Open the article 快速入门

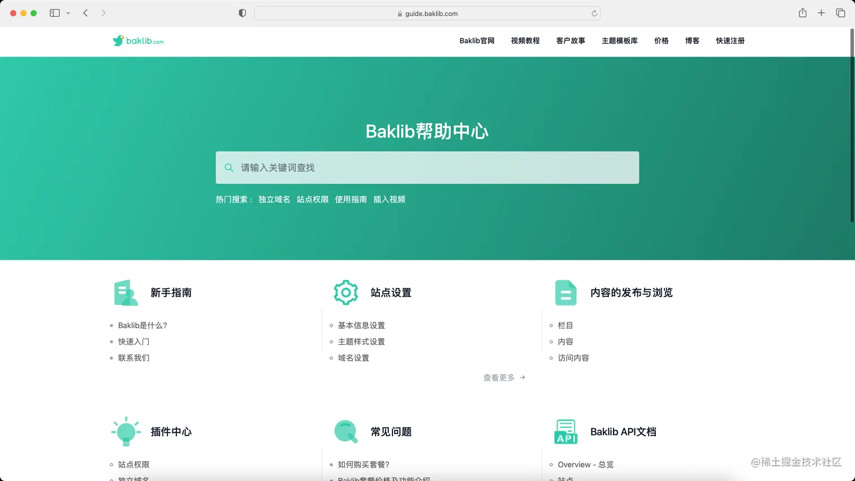(x=134, y=342)
